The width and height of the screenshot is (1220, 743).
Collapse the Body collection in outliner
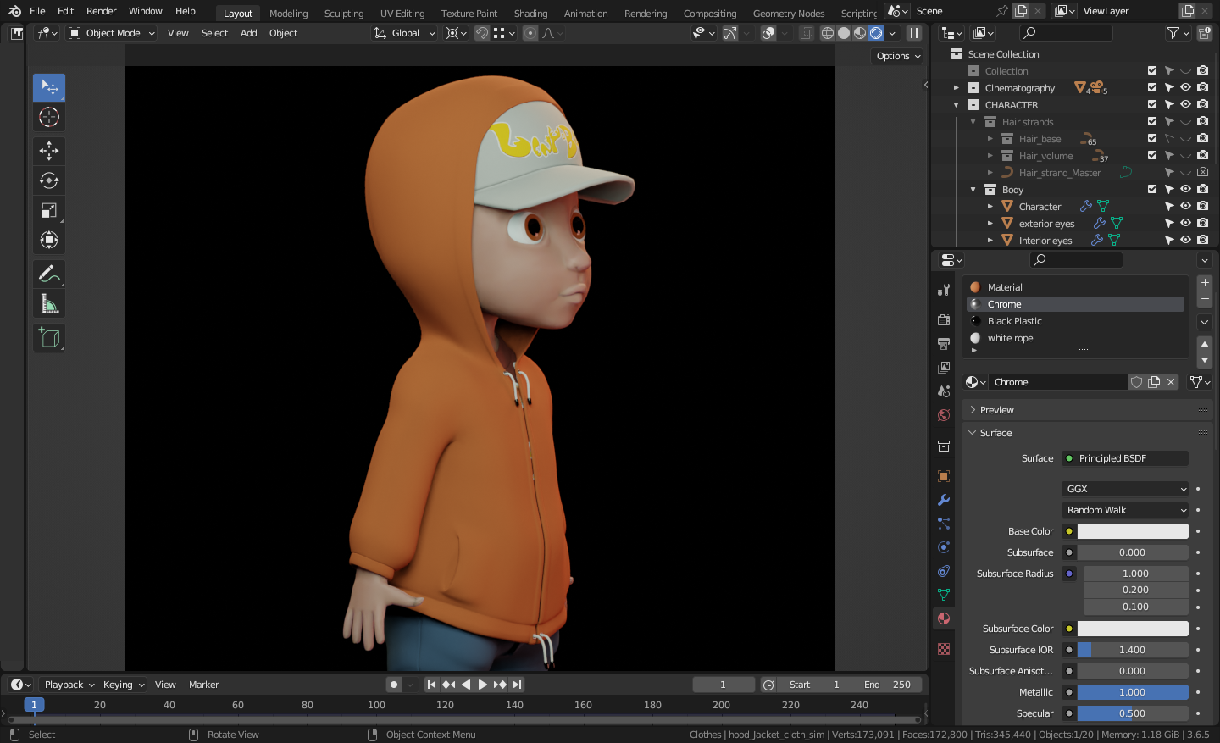(973, 190)
